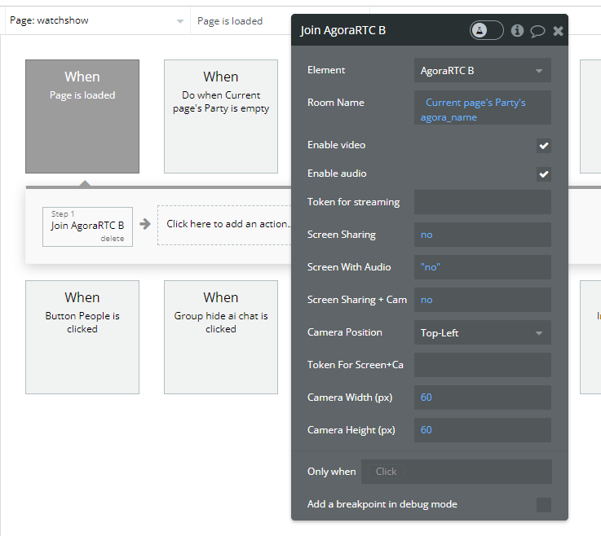Edit the Screen Sharing + Cam field

click(483, 300)
